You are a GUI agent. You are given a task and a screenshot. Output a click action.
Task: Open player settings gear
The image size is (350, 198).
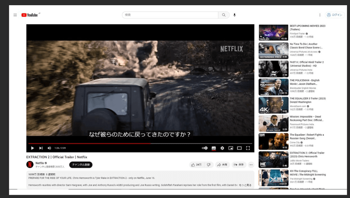[x=222, y=148]
